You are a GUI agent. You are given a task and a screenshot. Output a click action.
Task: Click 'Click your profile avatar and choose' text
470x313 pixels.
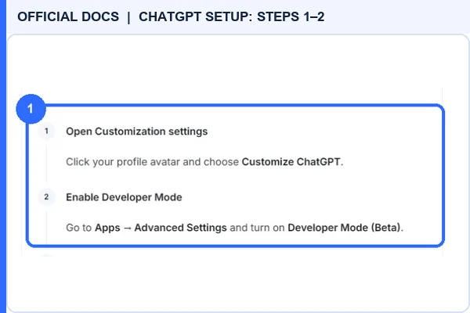coord(152,162)
